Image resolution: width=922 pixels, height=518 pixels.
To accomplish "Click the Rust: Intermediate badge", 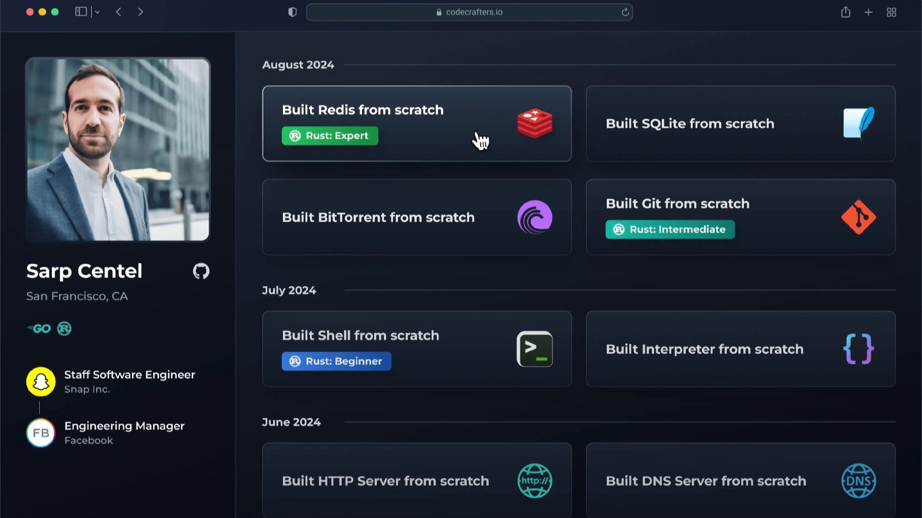I will (x=670, y=230).
